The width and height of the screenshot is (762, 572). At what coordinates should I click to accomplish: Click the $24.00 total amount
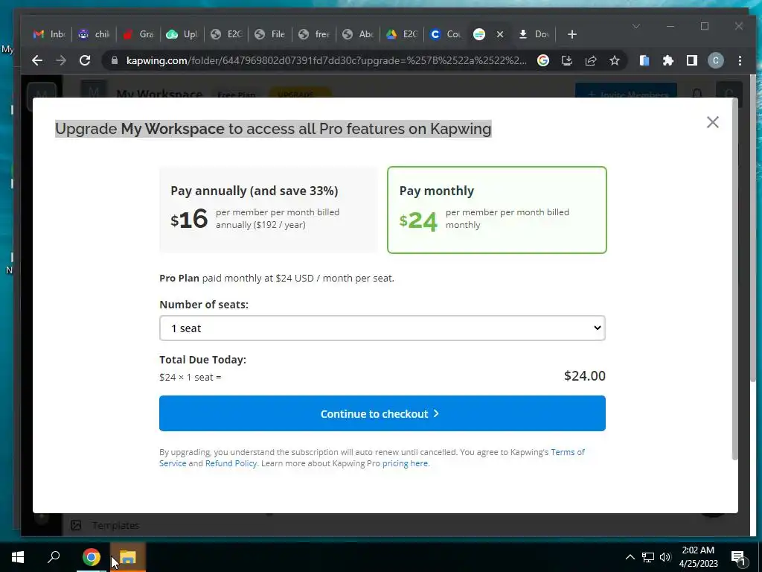point(585,376)
